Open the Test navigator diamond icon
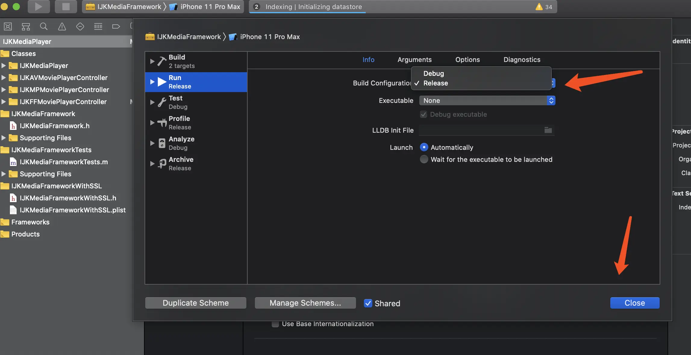Image resolution: width=691 pixels, height=355 pixels. point(80,26)
